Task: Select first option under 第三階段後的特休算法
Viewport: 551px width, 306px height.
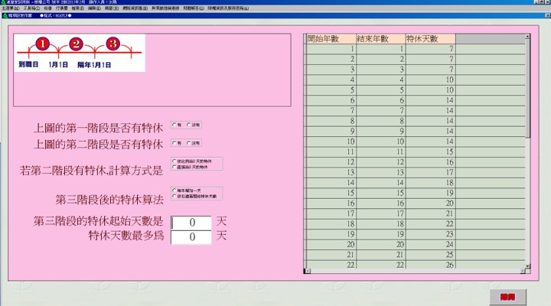Action: click(x=174, y=190)
